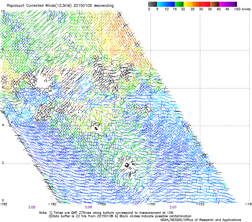Click the 'NOAA/NESDIS/Office of Research and Applications' credit
The width and height of the screenshot is (252, 222).
[x=201, y=220]
